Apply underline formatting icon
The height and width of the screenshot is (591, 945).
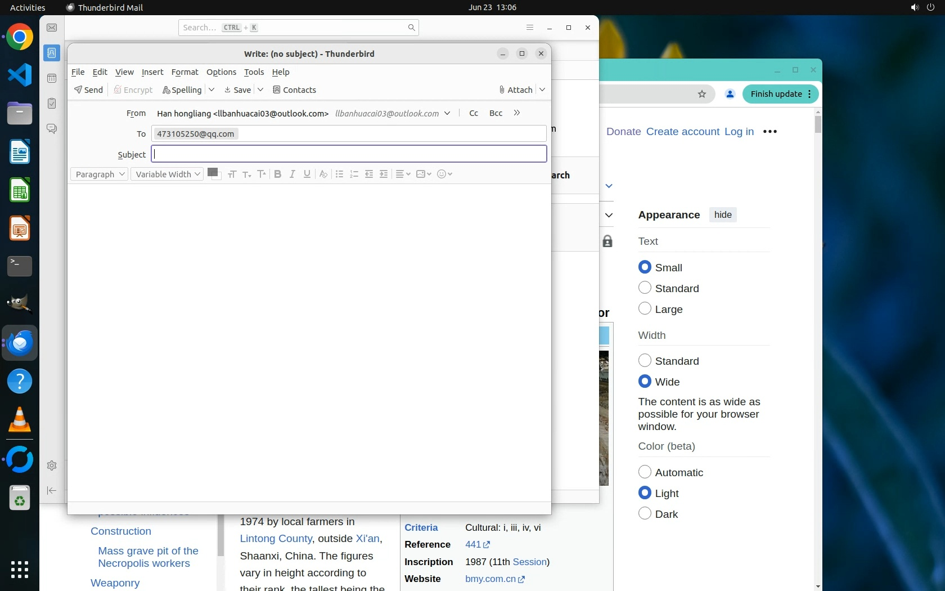307,174
